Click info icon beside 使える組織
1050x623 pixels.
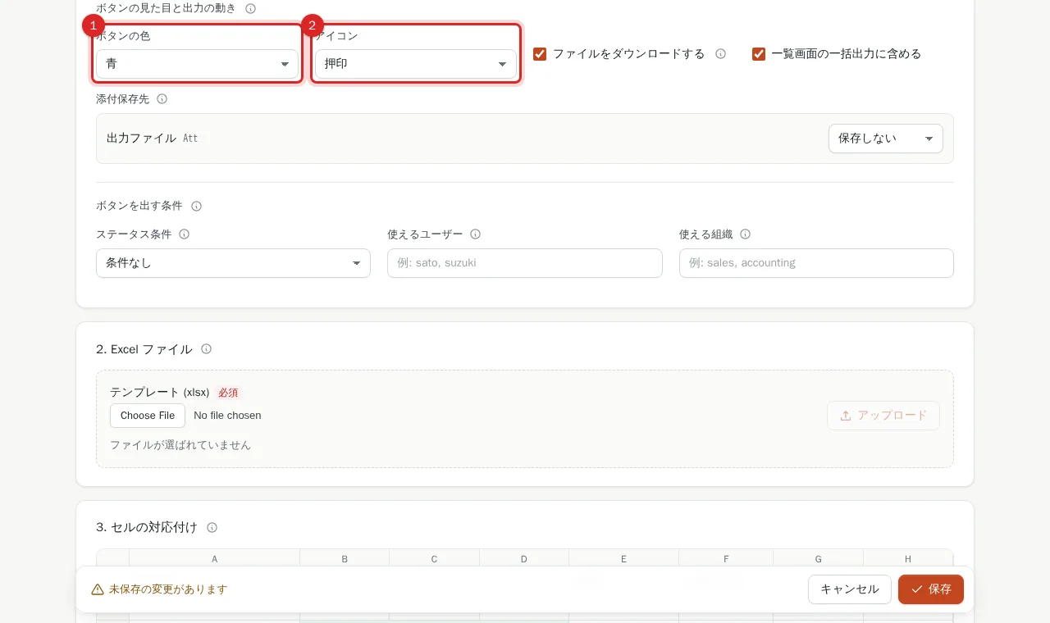(746, 234)
